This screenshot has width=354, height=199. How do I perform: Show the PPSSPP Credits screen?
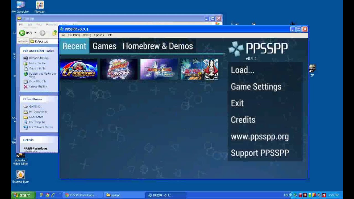(x=265, y=120)
